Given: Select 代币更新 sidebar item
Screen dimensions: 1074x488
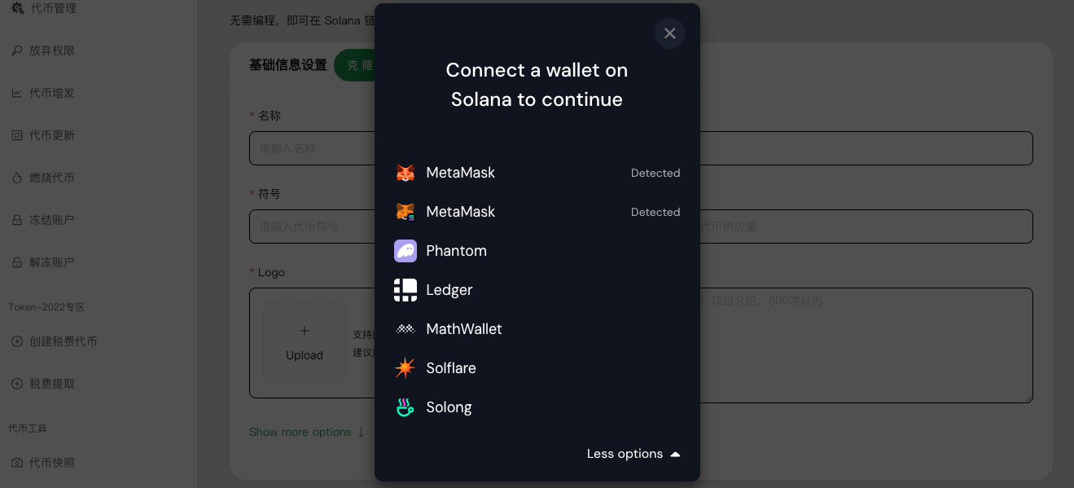Looking at the screenshot, I should click(52, 135).
